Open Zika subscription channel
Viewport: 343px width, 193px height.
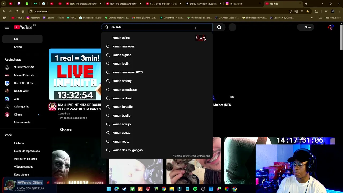[22, 99]
